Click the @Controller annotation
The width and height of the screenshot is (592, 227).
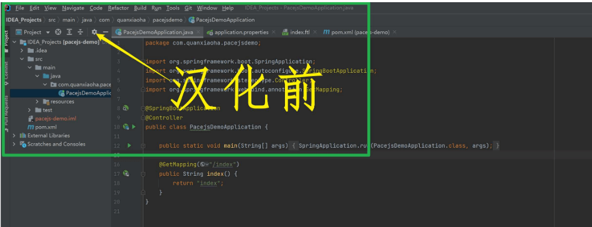164,118
